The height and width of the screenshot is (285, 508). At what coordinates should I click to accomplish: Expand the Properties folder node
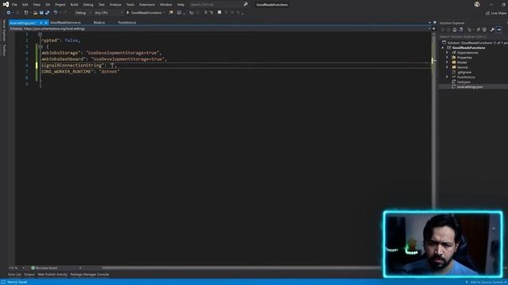447,58
